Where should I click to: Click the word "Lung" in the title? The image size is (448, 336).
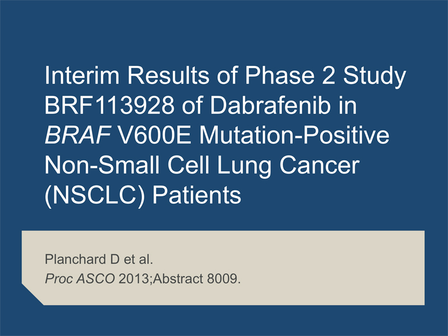pyautogui.click(x=244, y=166)
